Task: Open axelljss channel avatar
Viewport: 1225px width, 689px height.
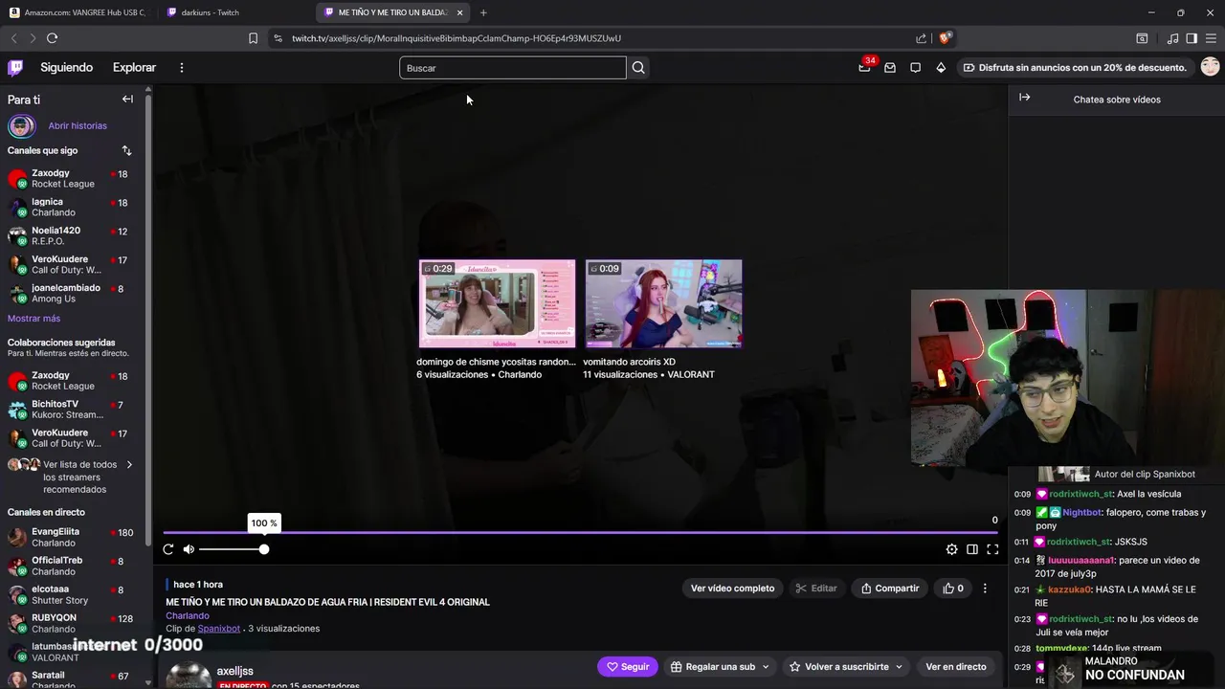Action: tap(189, 675)
